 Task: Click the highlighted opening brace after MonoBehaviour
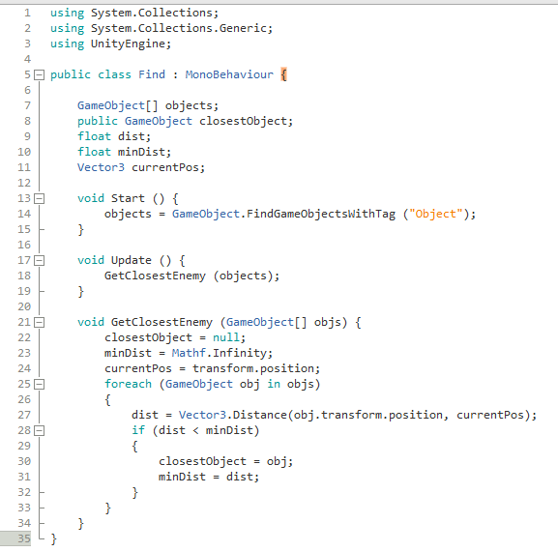click(283, 74)
